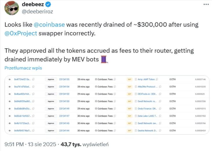The width and height of the screenshot is (212, 151).
Task: Click the eye icon beside 0x9bf84574bd1
Action: point(9,130)
